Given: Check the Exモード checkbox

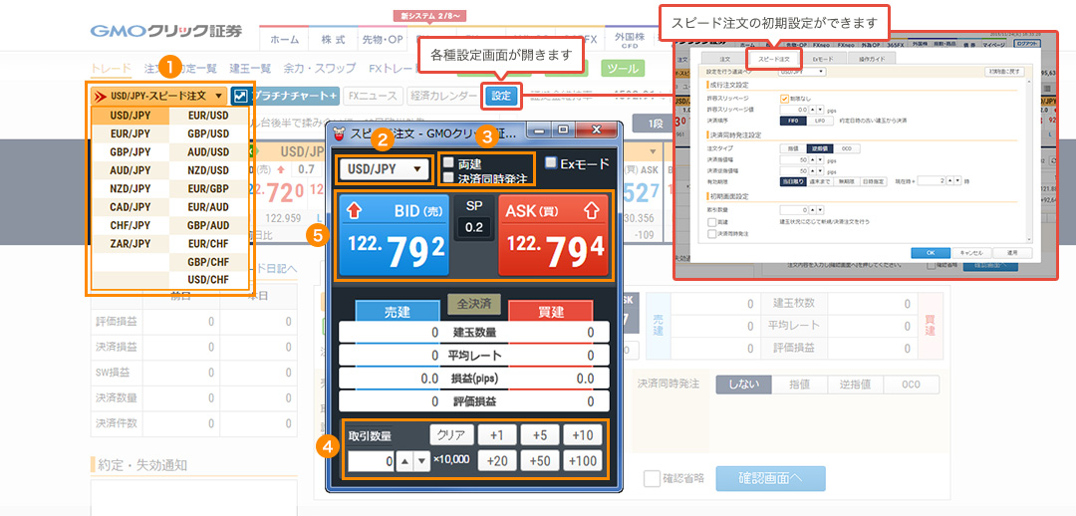Looking at the screenshot, I should tap(551, 163).
